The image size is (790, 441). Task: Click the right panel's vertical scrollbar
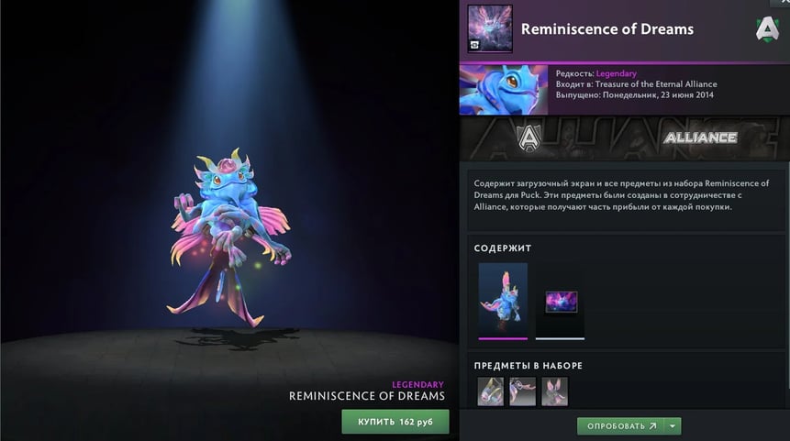[x=788, y=274]
